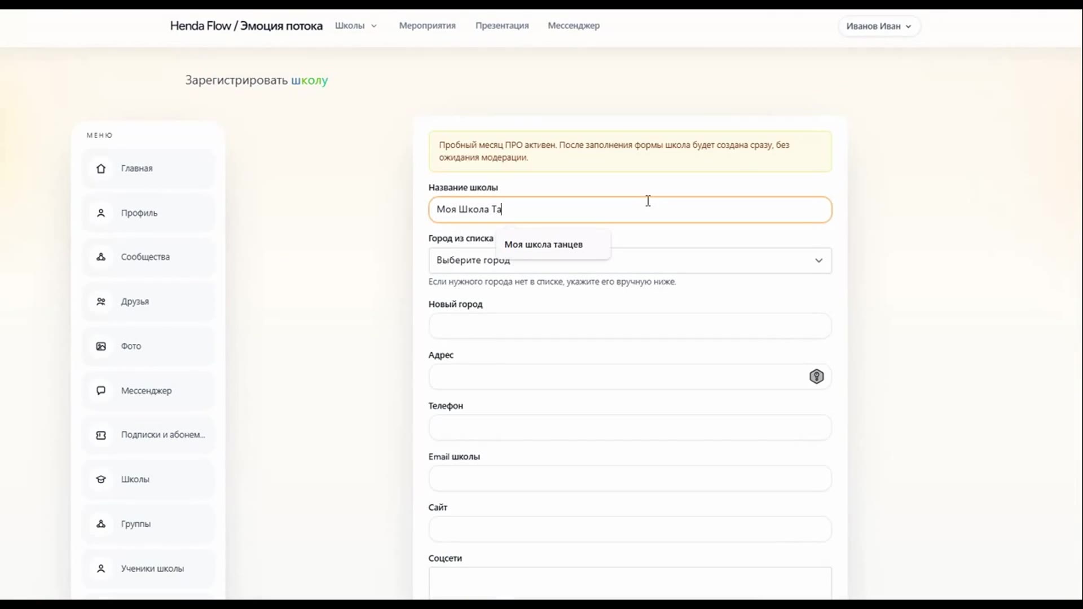Open the Школы navigation dropdown
This screenshot has height=609, width=1083.
pos(356,25)
